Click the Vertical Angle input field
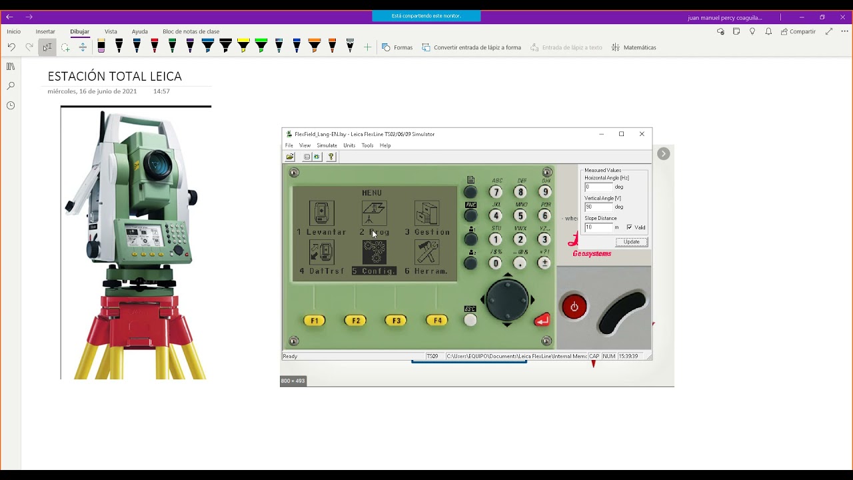853x480 pixels. (x=598, y=207)
